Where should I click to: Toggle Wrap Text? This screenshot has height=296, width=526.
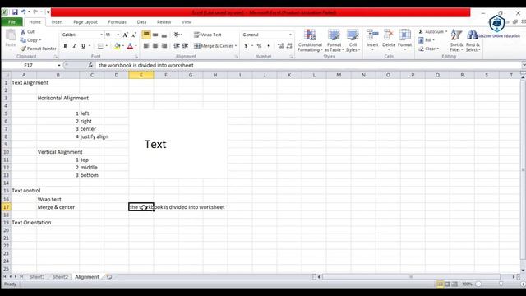[208, 35]
